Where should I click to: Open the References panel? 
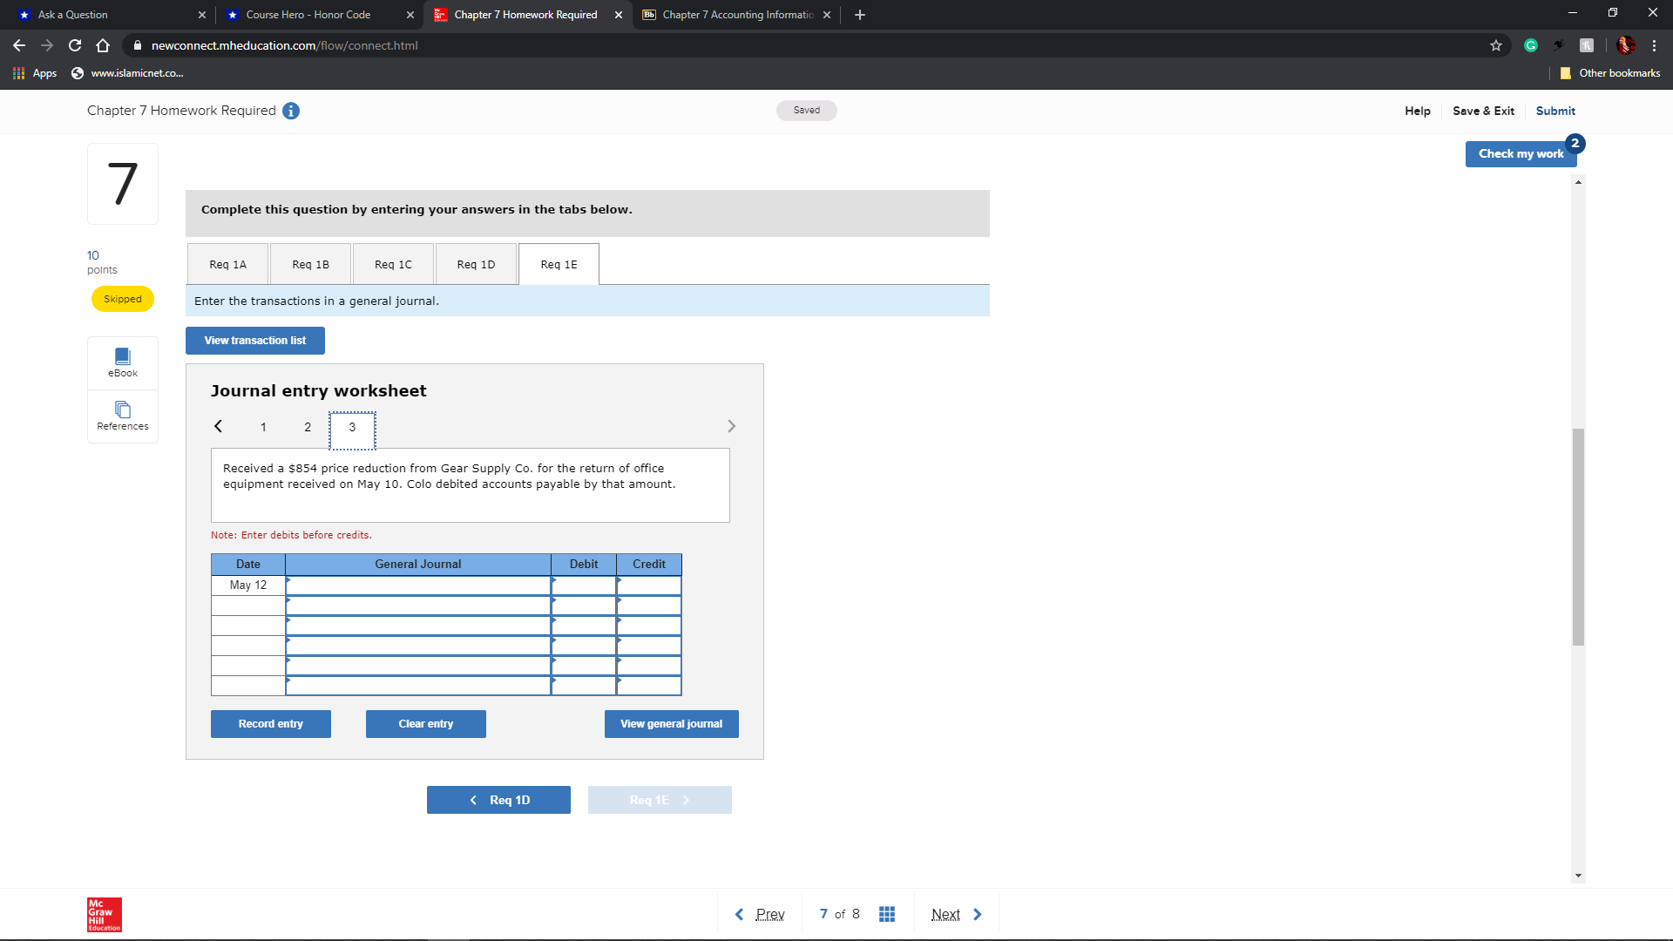(x=122, y=416)
